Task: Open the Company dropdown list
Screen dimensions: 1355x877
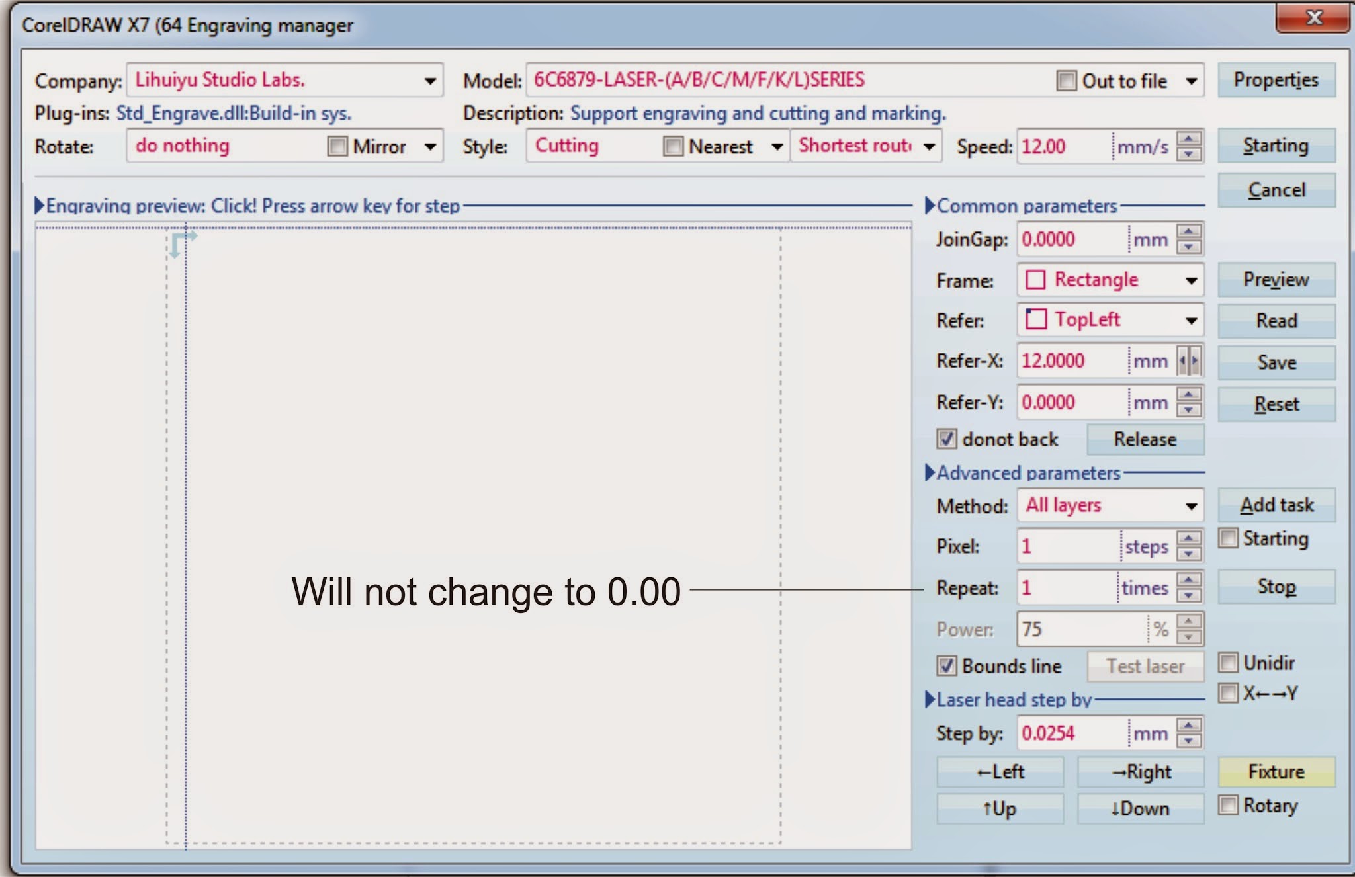Action: click(x=430, y=81)
